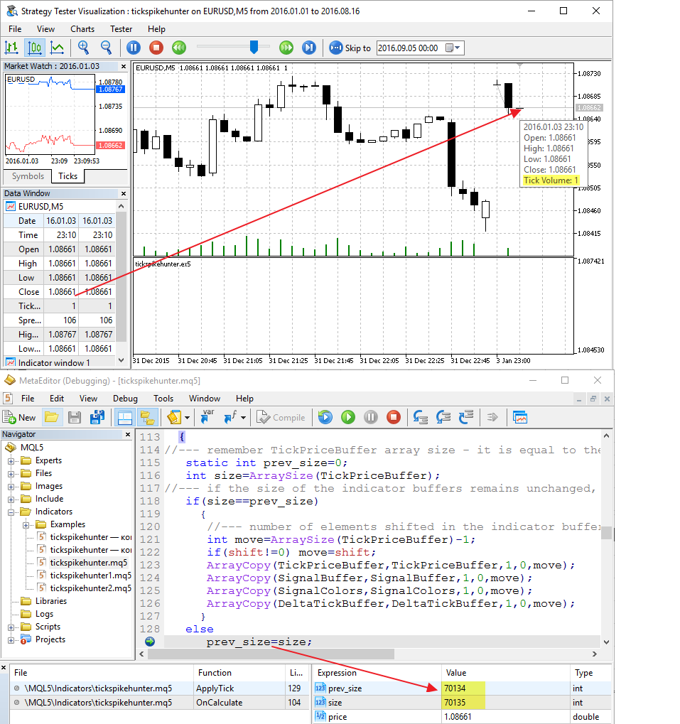Click the Step Over debug icon
The height and width of the screenshot is (724, 680).
pyautogui.click(x=443, y=417)
